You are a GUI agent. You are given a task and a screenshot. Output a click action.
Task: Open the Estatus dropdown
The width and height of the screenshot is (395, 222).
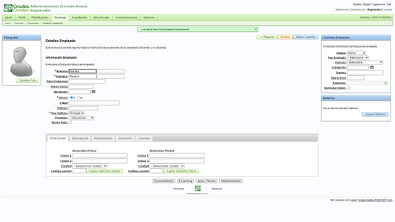(357, 53)
